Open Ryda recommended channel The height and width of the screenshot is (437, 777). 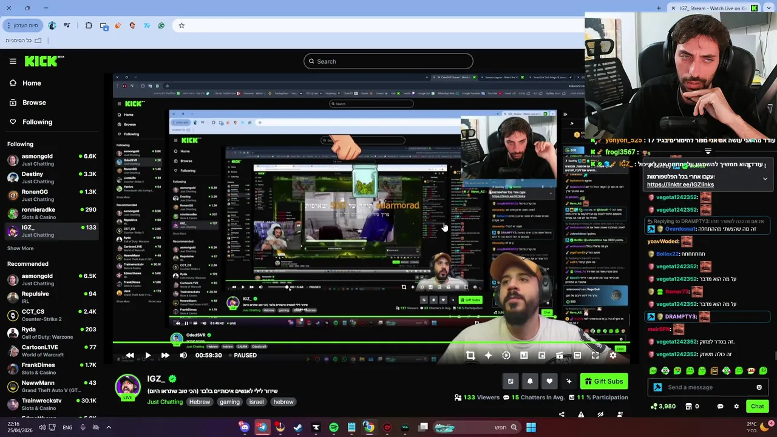[x=52, y=333]
